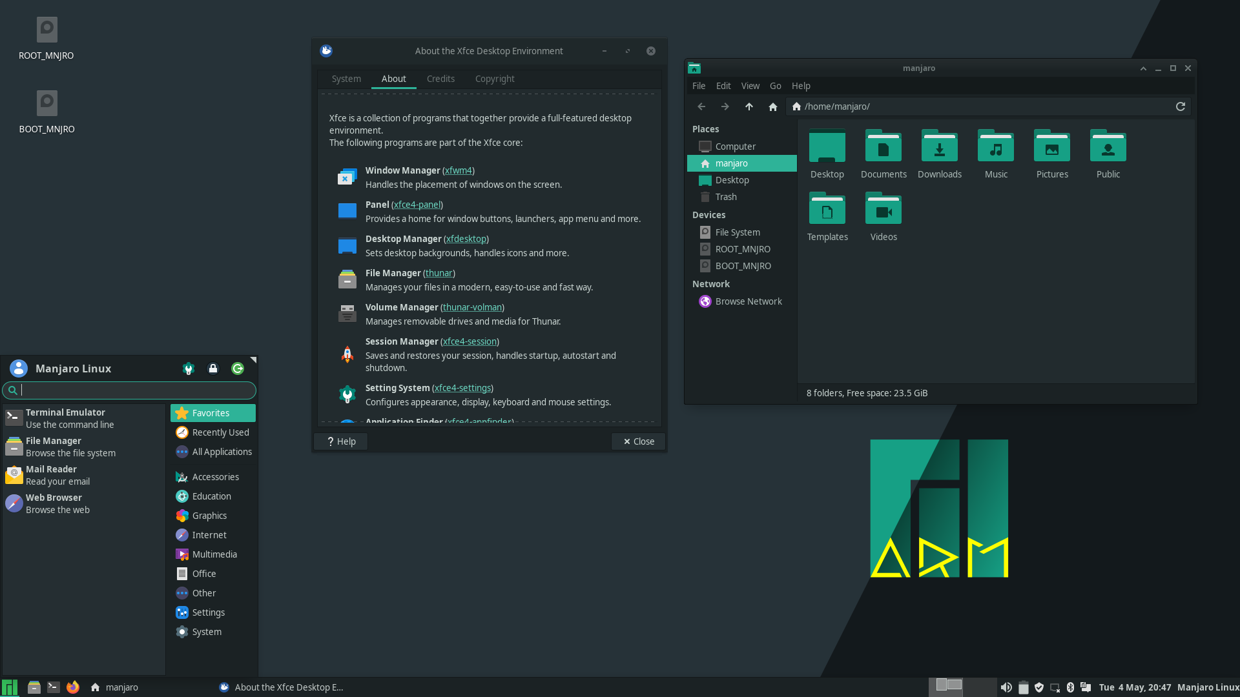Click the xfwm4 hyperlink in dialog
Viewport: 1240px width, 697px height.
tap(458, 170)
